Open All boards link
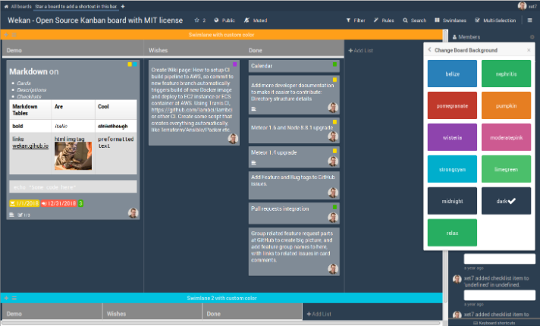The image size is (540, 332). (21, 7)
